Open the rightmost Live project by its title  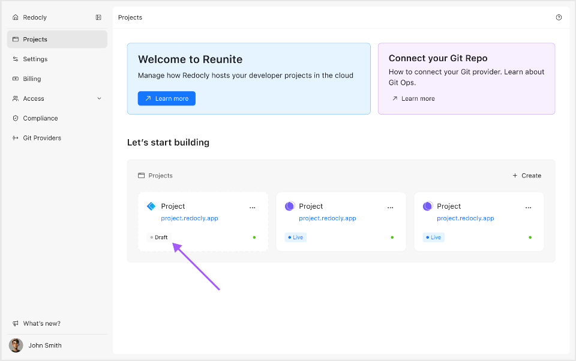tap(449, 206)
